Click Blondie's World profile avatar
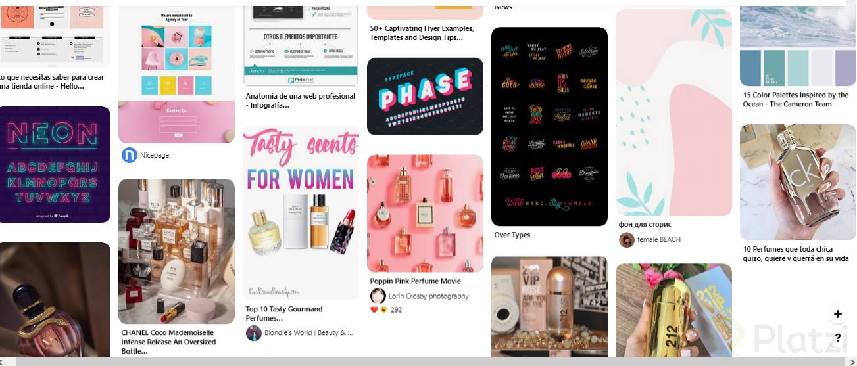This screenshot has height=366, width=857. [x=254, y=333]
